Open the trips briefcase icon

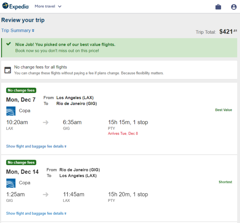click(218, 7)
